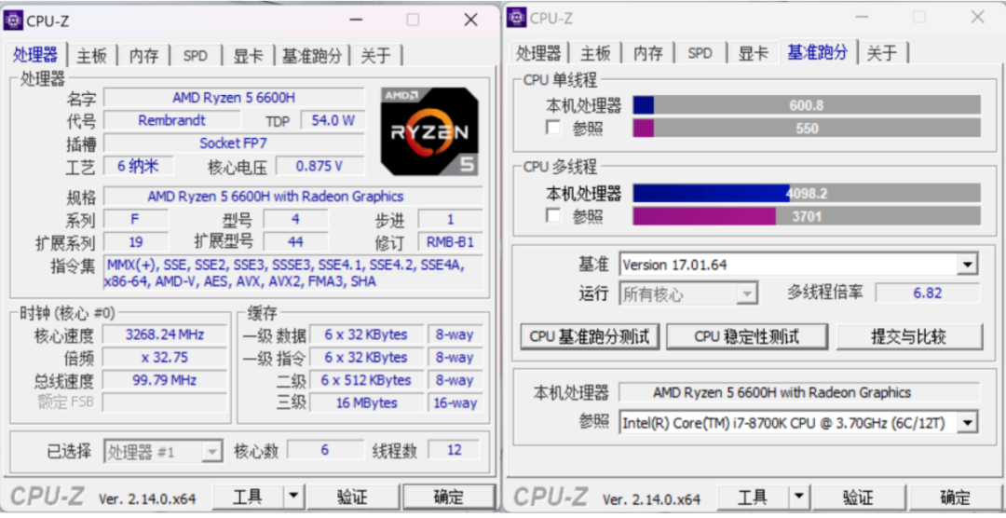Image resolution: width=1006 pixels, height=518 pixels.
Task: Click the 指令集 instruction list box
Action: tap(292, 273)
